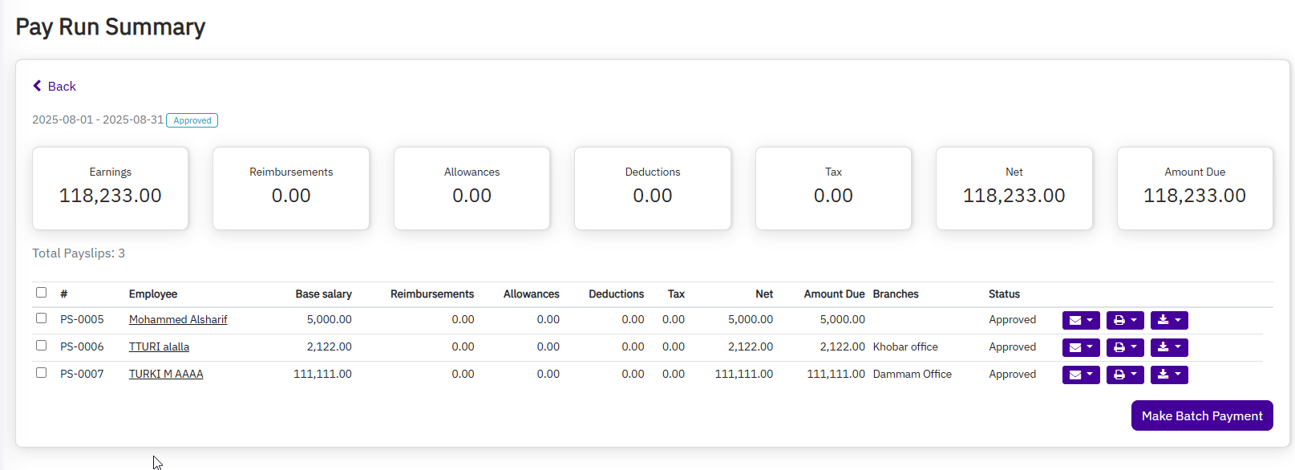Image resolution: width=1295 pixels, height=470 pixels.
Task: Select the PS-0005 row checkbox
Action: point(41,318)
